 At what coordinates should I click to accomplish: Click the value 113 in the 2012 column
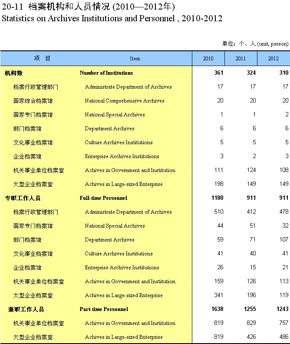tap(284, 281)
